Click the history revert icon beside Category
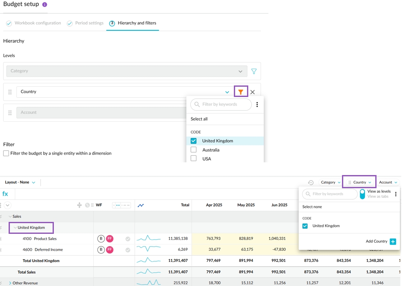402x286 pixels. coord(311,182)
